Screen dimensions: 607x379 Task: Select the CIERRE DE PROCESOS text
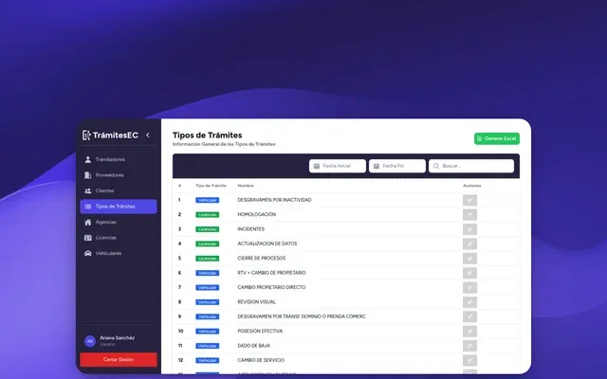[x=262, y=259]
